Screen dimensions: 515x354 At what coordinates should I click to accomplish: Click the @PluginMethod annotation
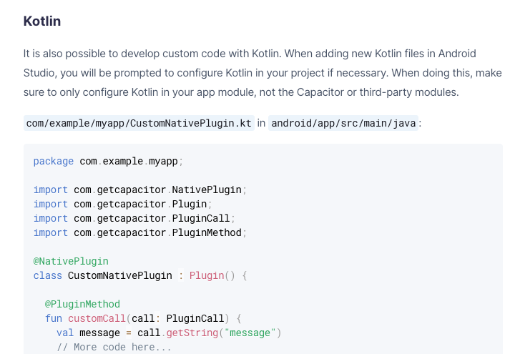click(82, 304)
